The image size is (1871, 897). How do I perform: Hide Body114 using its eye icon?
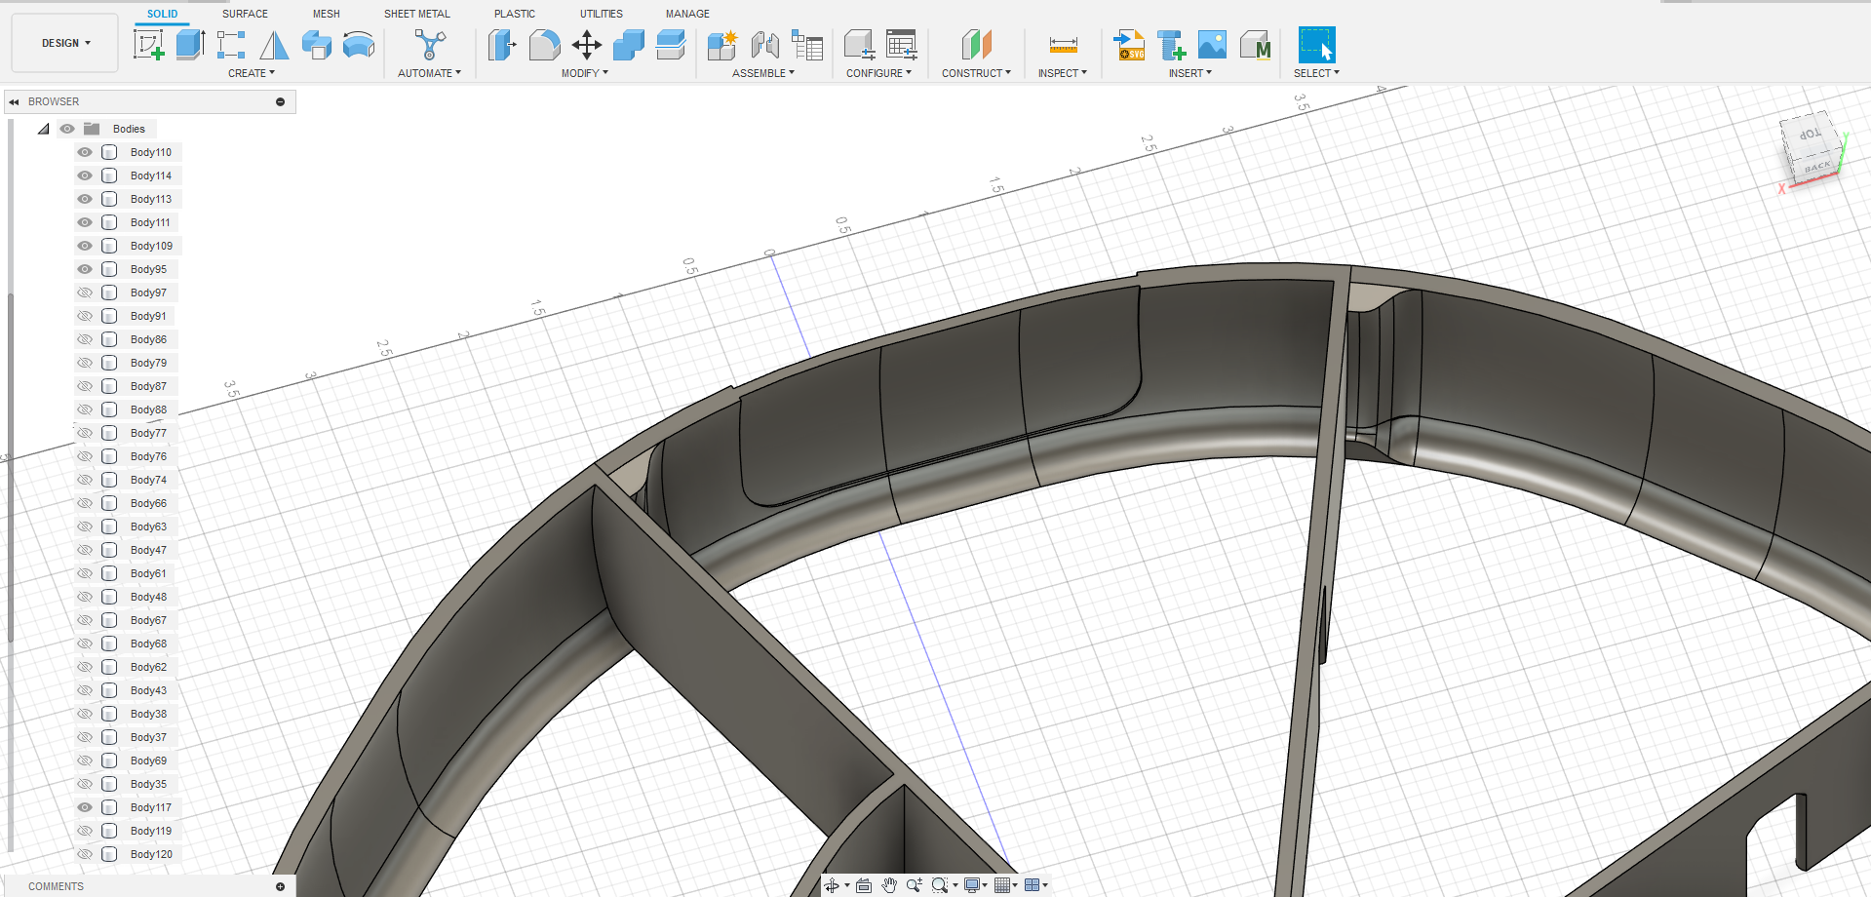(x=85, y=175)
